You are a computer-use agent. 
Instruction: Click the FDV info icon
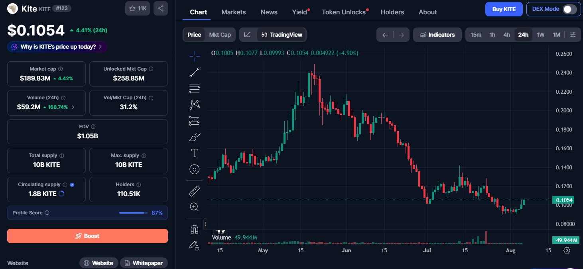[x=93, y=127]
